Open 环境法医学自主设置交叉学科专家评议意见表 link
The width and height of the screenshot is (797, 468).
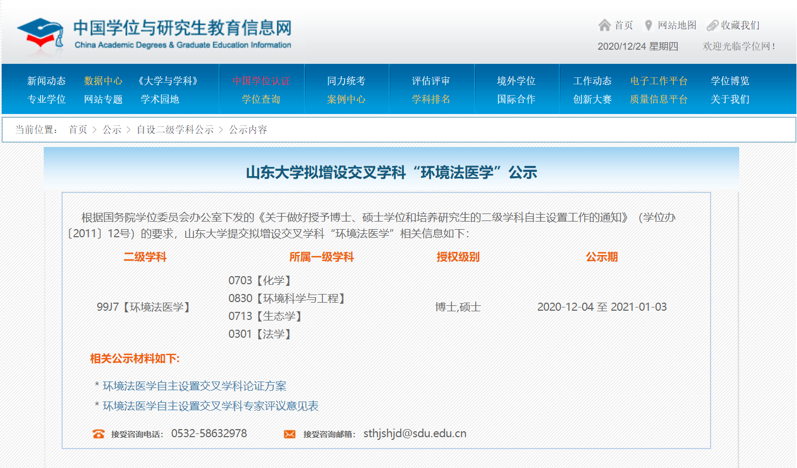pyautogui.click(x=211, y=406)
